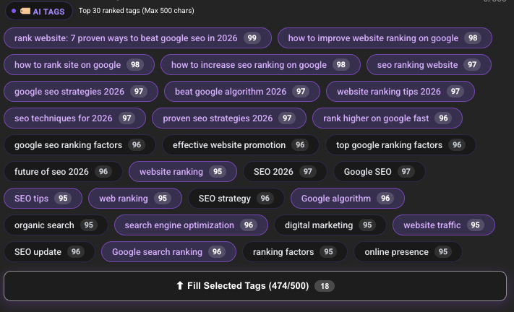Select the 'ranking factors' tag chip

click(295, 252)
